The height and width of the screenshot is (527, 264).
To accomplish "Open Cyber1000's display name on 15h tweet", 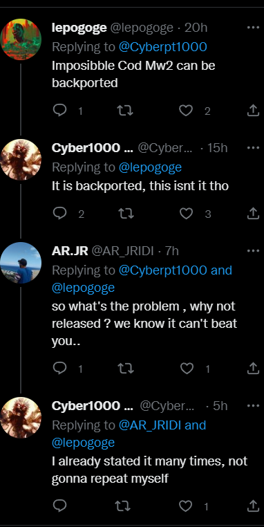I will click(92, 148).
